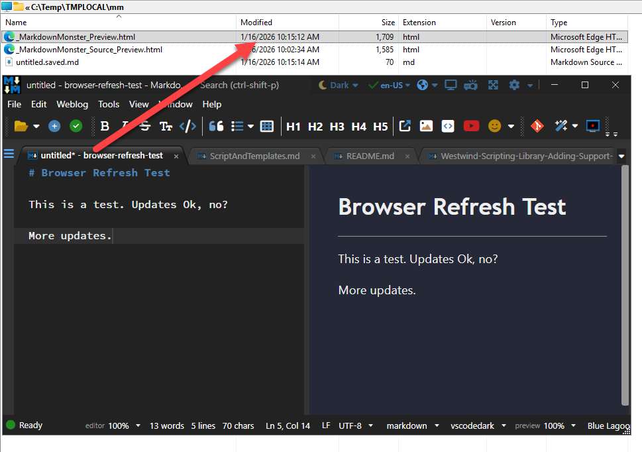Switch to the README.md tab
The image size is (642, 452).
(x=370, y=156)
